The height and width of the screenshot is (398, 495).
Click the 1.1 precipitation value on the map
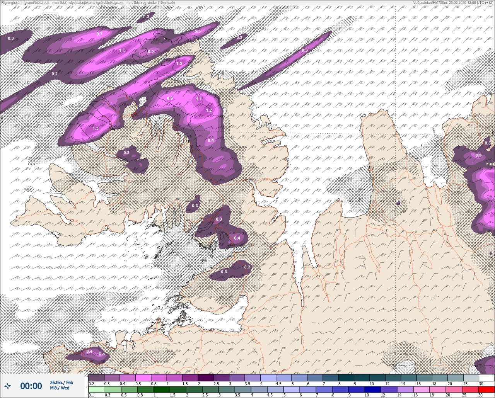pyautogui.click(x=199, y=99)
